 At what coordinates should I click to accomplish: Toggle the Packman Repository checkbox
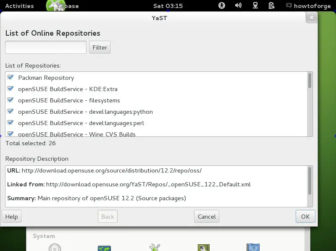pos(10,77)
